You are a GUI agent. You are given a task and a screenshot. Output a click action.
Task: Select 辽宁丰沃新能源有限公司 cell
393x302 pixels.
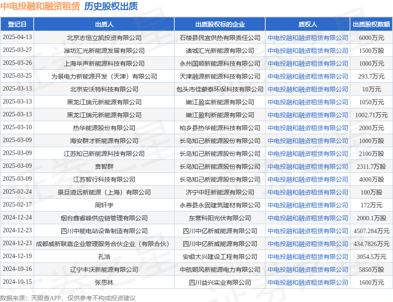tap(104, 270)
